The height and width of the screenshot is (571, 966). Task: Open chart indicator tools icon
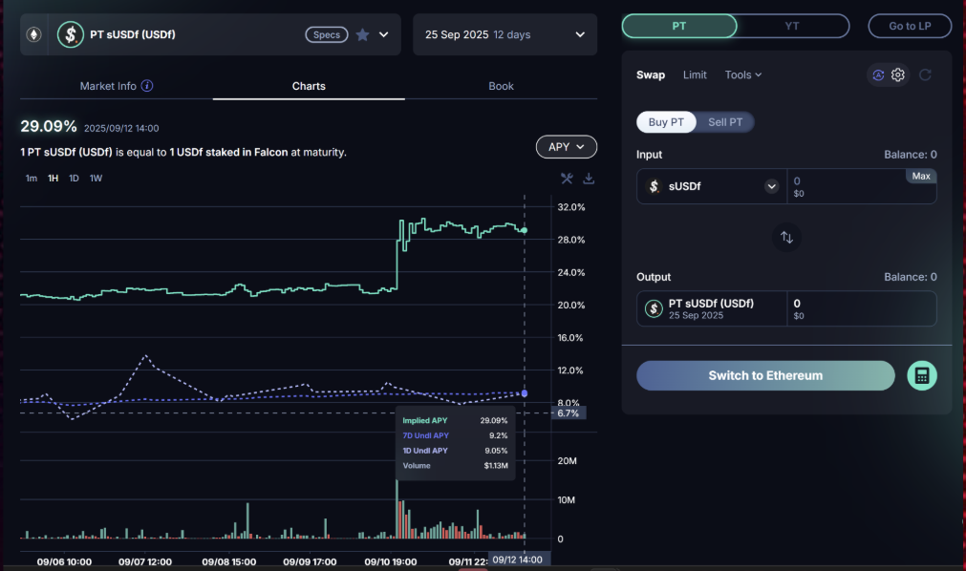point(567,179)
